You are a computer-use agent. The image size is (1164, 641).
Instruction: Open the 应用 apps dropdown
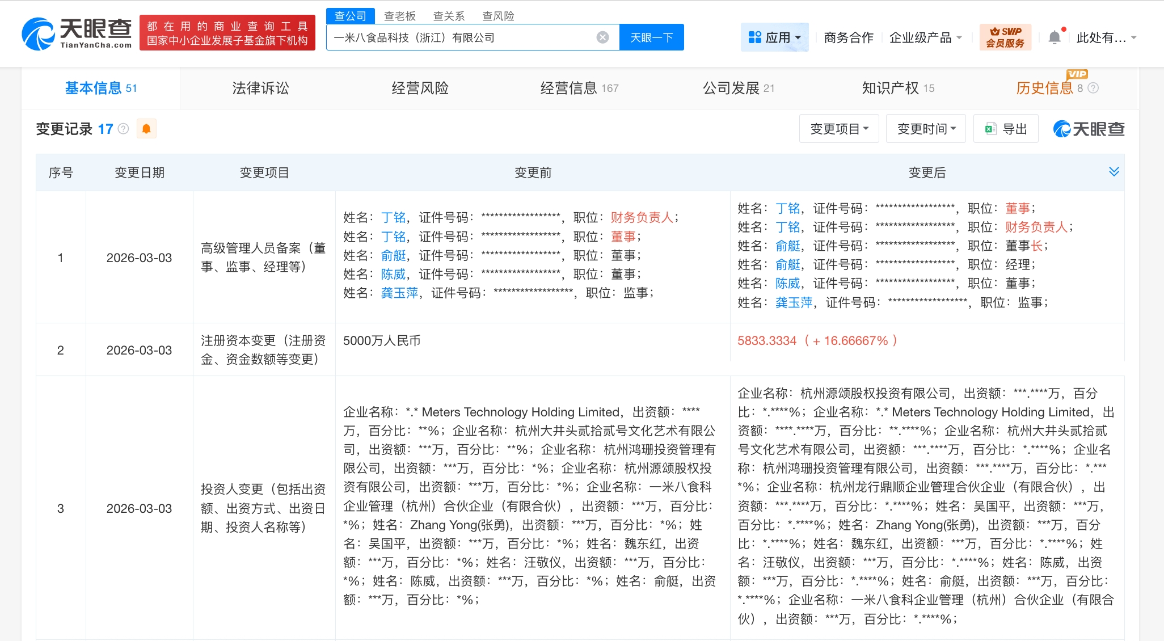(774, 37)
